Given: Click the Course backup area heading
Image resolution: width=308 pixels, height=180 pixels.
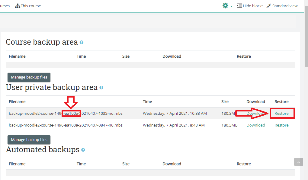Looking at the screenshot, I should click(42, 42).
